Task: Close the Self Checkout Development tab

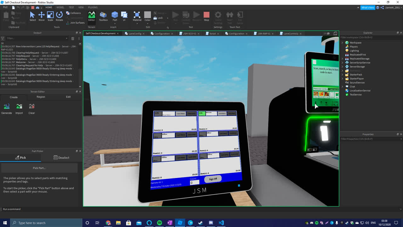Action: pos(118,33)
